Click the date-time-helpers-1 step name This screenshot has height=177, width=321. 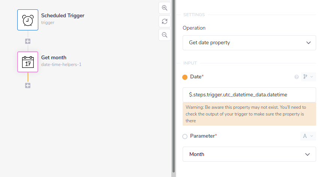point(61,64)
